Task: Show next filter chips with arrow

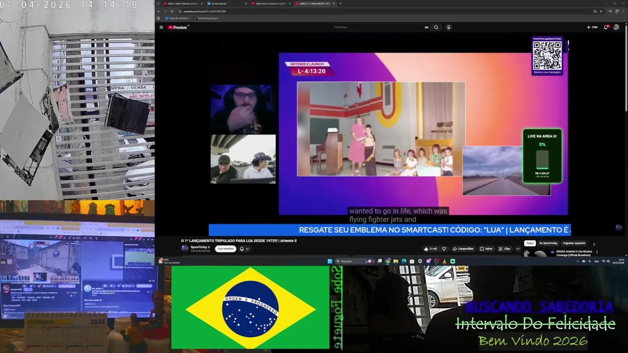Action: pyautogui.click(x=594, y=244)
